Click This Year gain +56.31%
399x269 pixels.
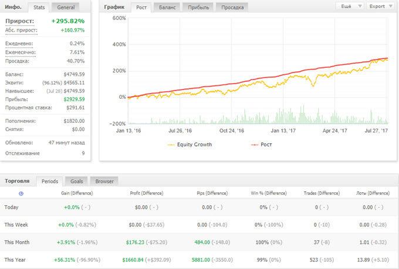[x=65, y=260]
